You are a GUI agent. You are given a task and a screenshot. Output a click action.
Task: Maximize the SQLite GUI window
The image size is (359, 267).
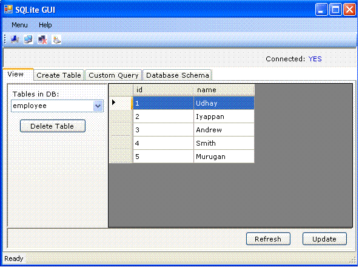[x=335, y=10]
